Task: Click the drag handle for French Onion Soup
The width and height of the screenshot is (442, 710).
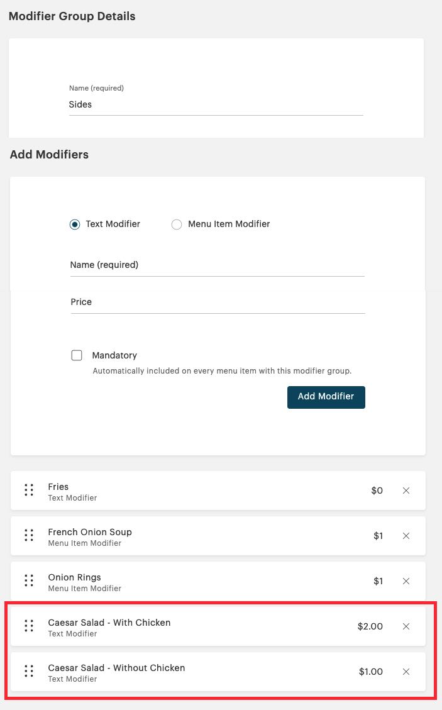Action: [x=28, y=535]
